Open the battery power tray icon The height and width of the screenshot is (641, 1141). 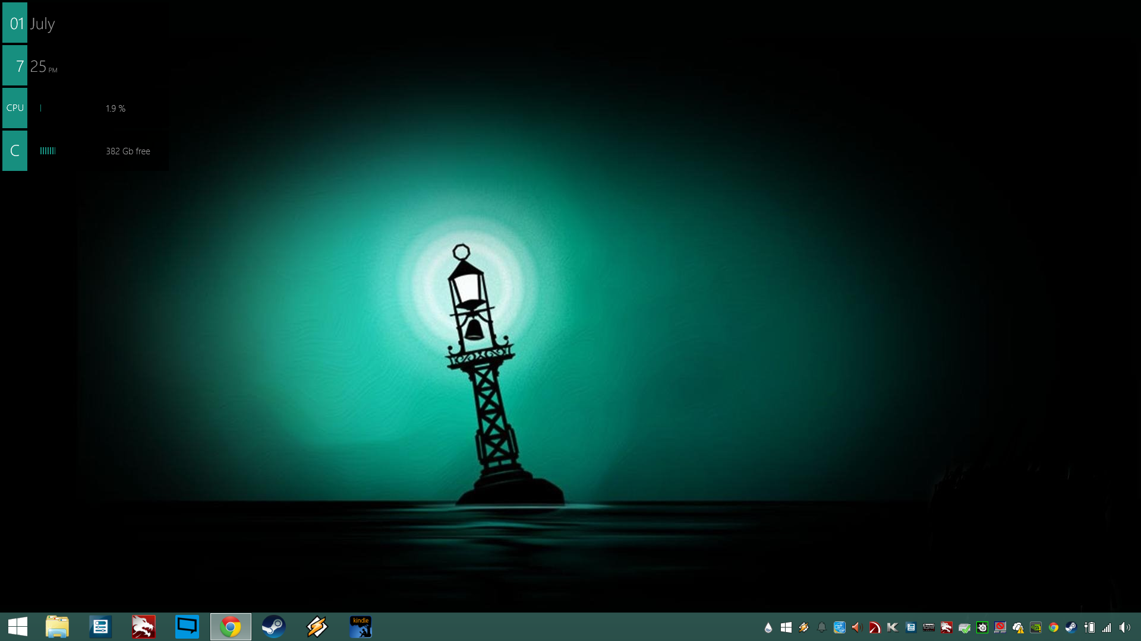(1089, 627)
